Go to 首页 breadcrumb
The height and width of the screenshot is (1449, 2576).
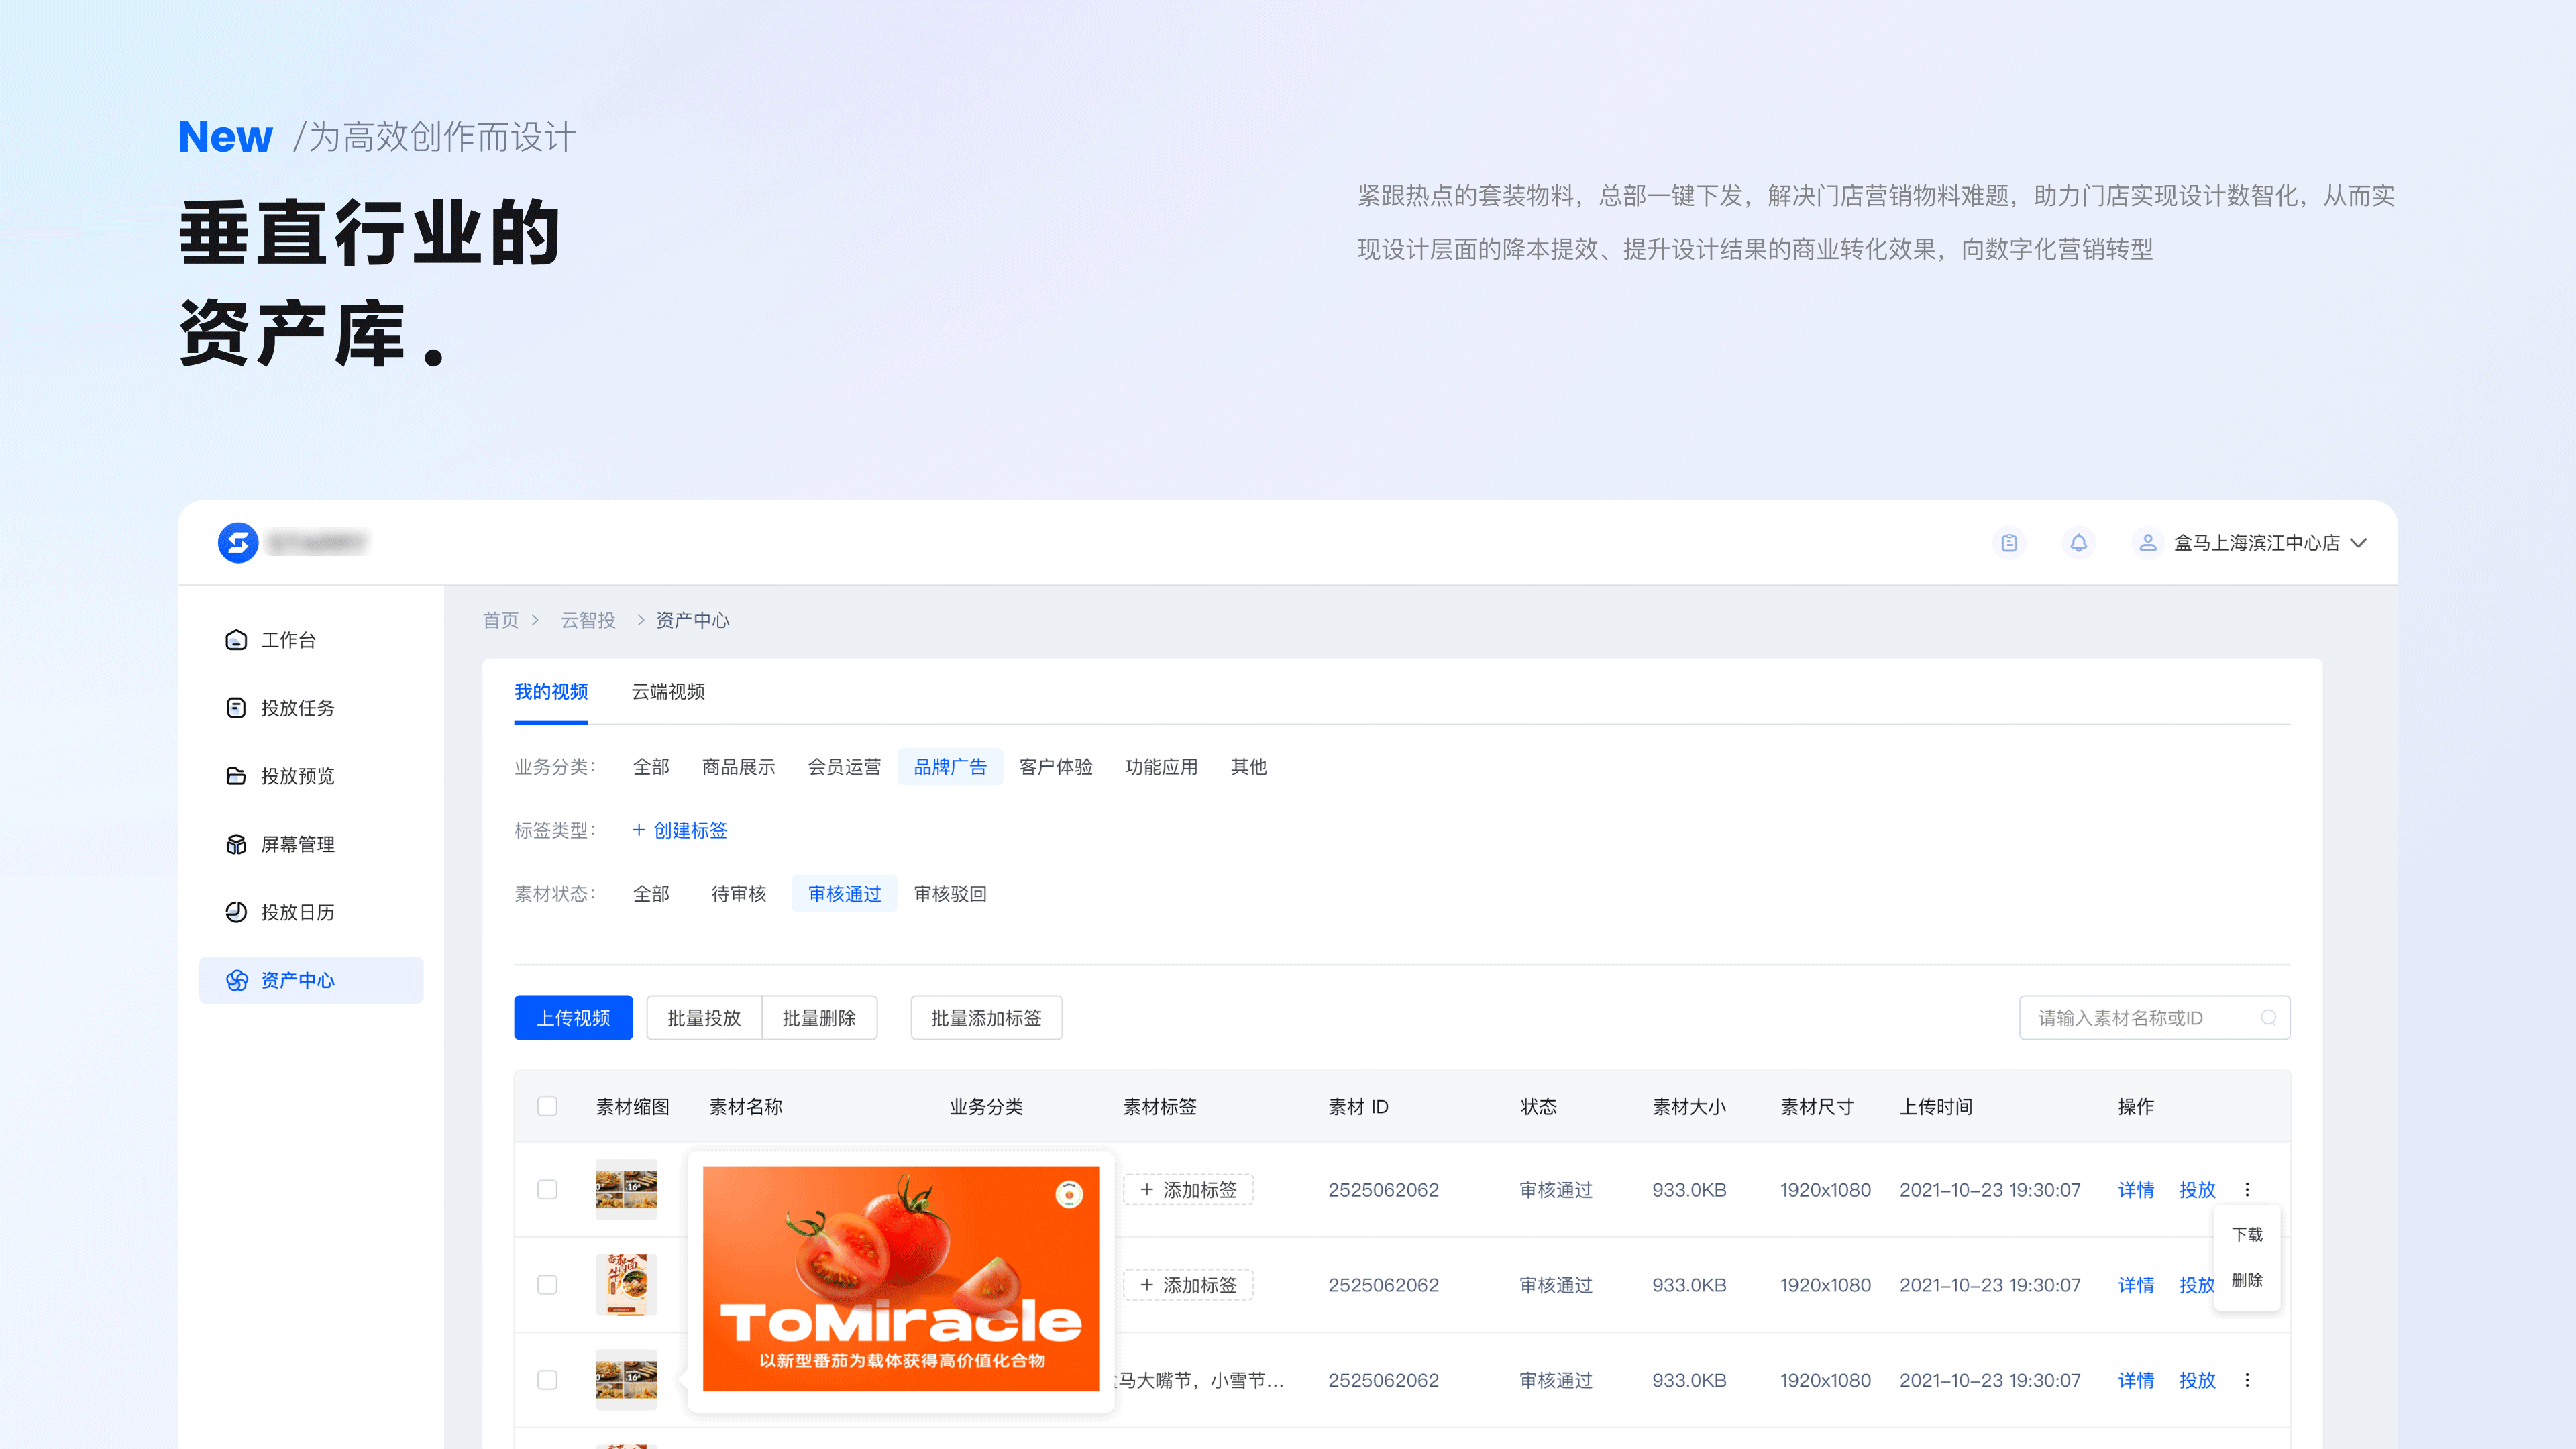(x=500, y=620)
